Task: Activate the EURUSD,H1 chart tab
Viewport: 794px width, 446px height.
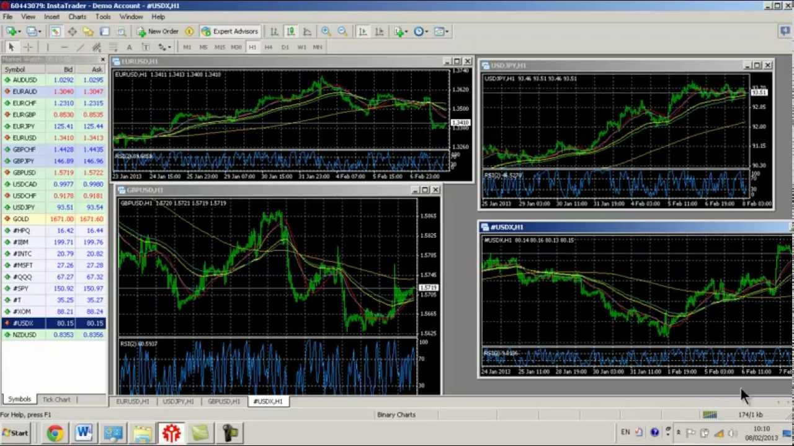Action: (x=133, y=401)
